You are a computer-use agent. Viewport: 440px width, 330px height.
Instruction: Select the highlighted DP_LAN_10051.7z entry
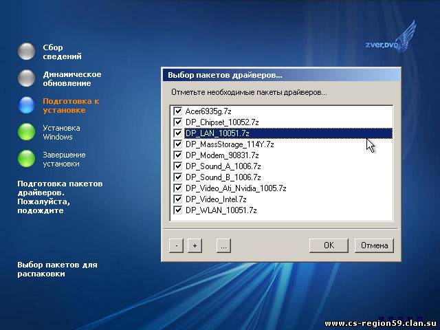tap(288, 133)
